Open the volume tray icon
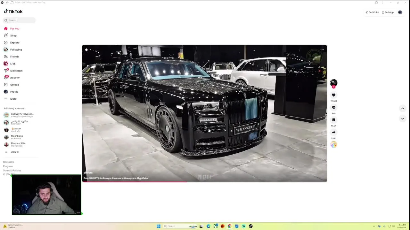Screen dimensions: 410x230 coord(393,226)
